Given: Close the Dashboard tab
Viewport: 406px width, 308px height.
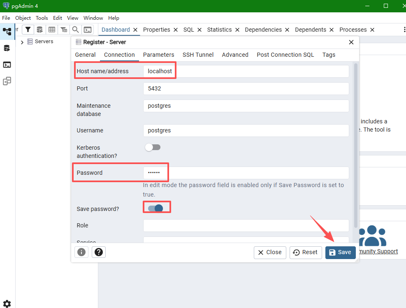Looking at the screenshot, I should pyautogui.click(x=135, y=30).
